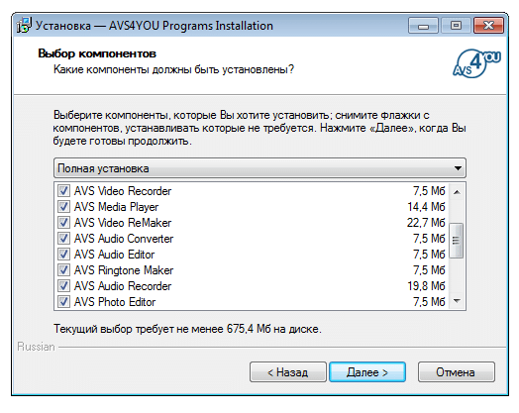Select the AVS Ringtone Maker label

(124, 270)
